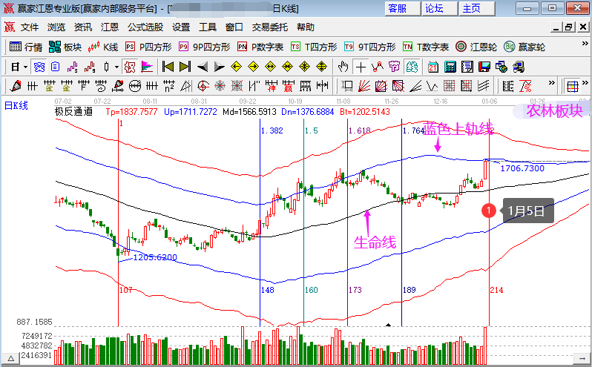Click the percentage retracement line tool
The height and width of the screenshot is (367, 592).
(524, 87)
